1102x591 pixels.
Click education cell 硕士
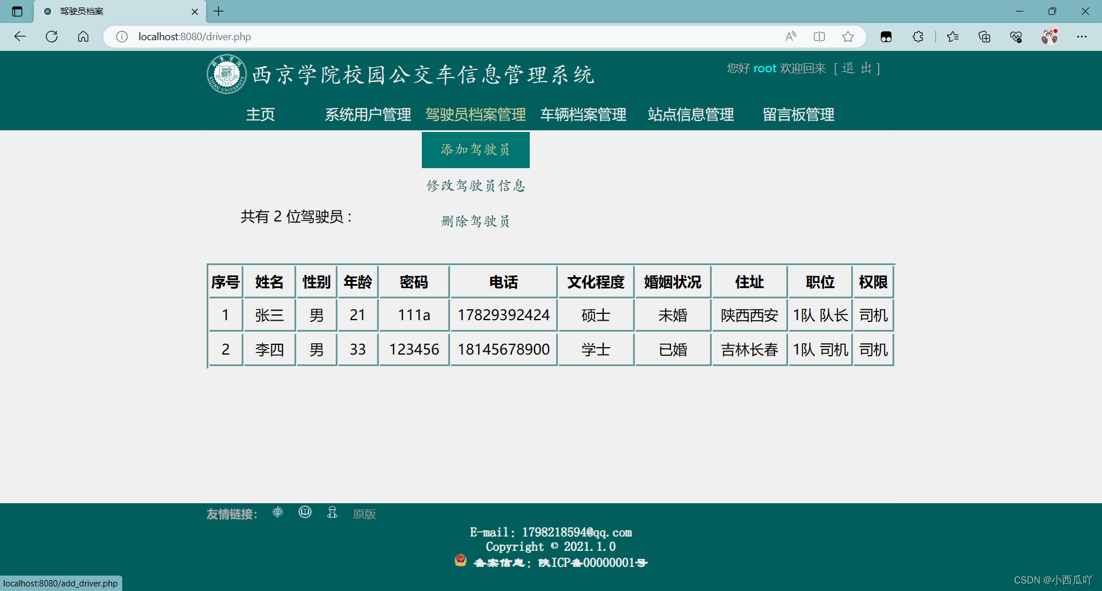tap(596, 315)
